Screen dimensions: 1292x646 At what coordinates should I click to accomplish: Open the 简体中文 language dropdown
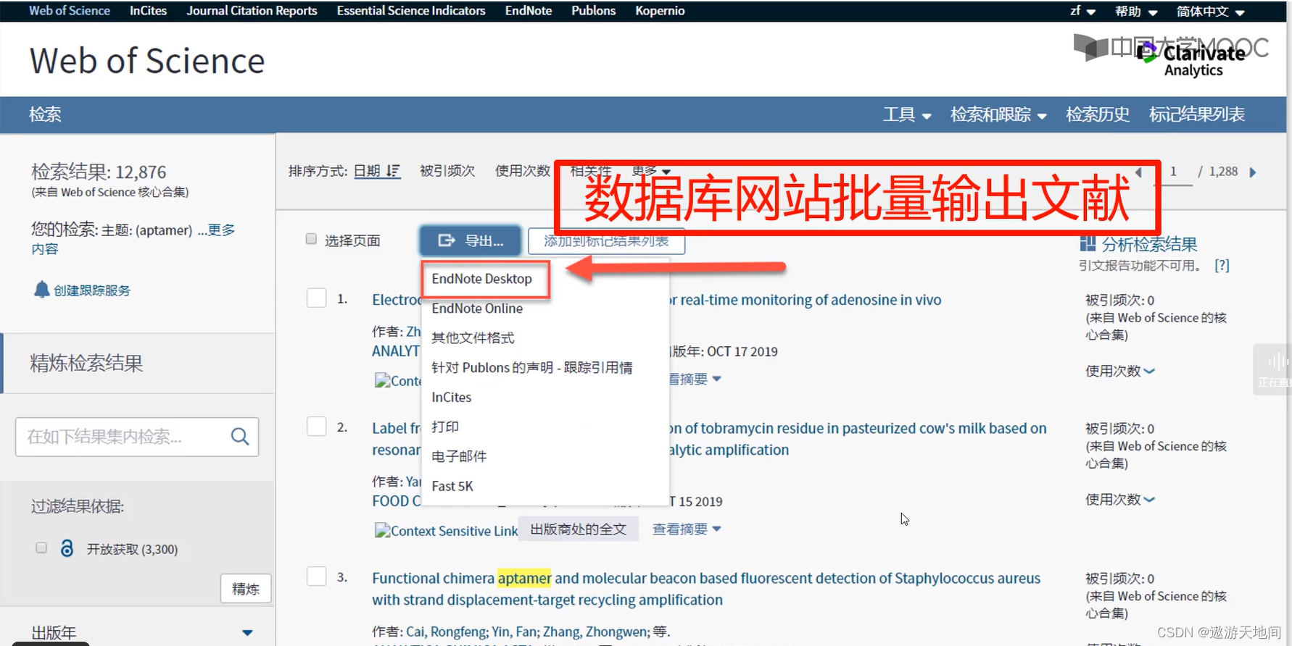[1210, 11]
